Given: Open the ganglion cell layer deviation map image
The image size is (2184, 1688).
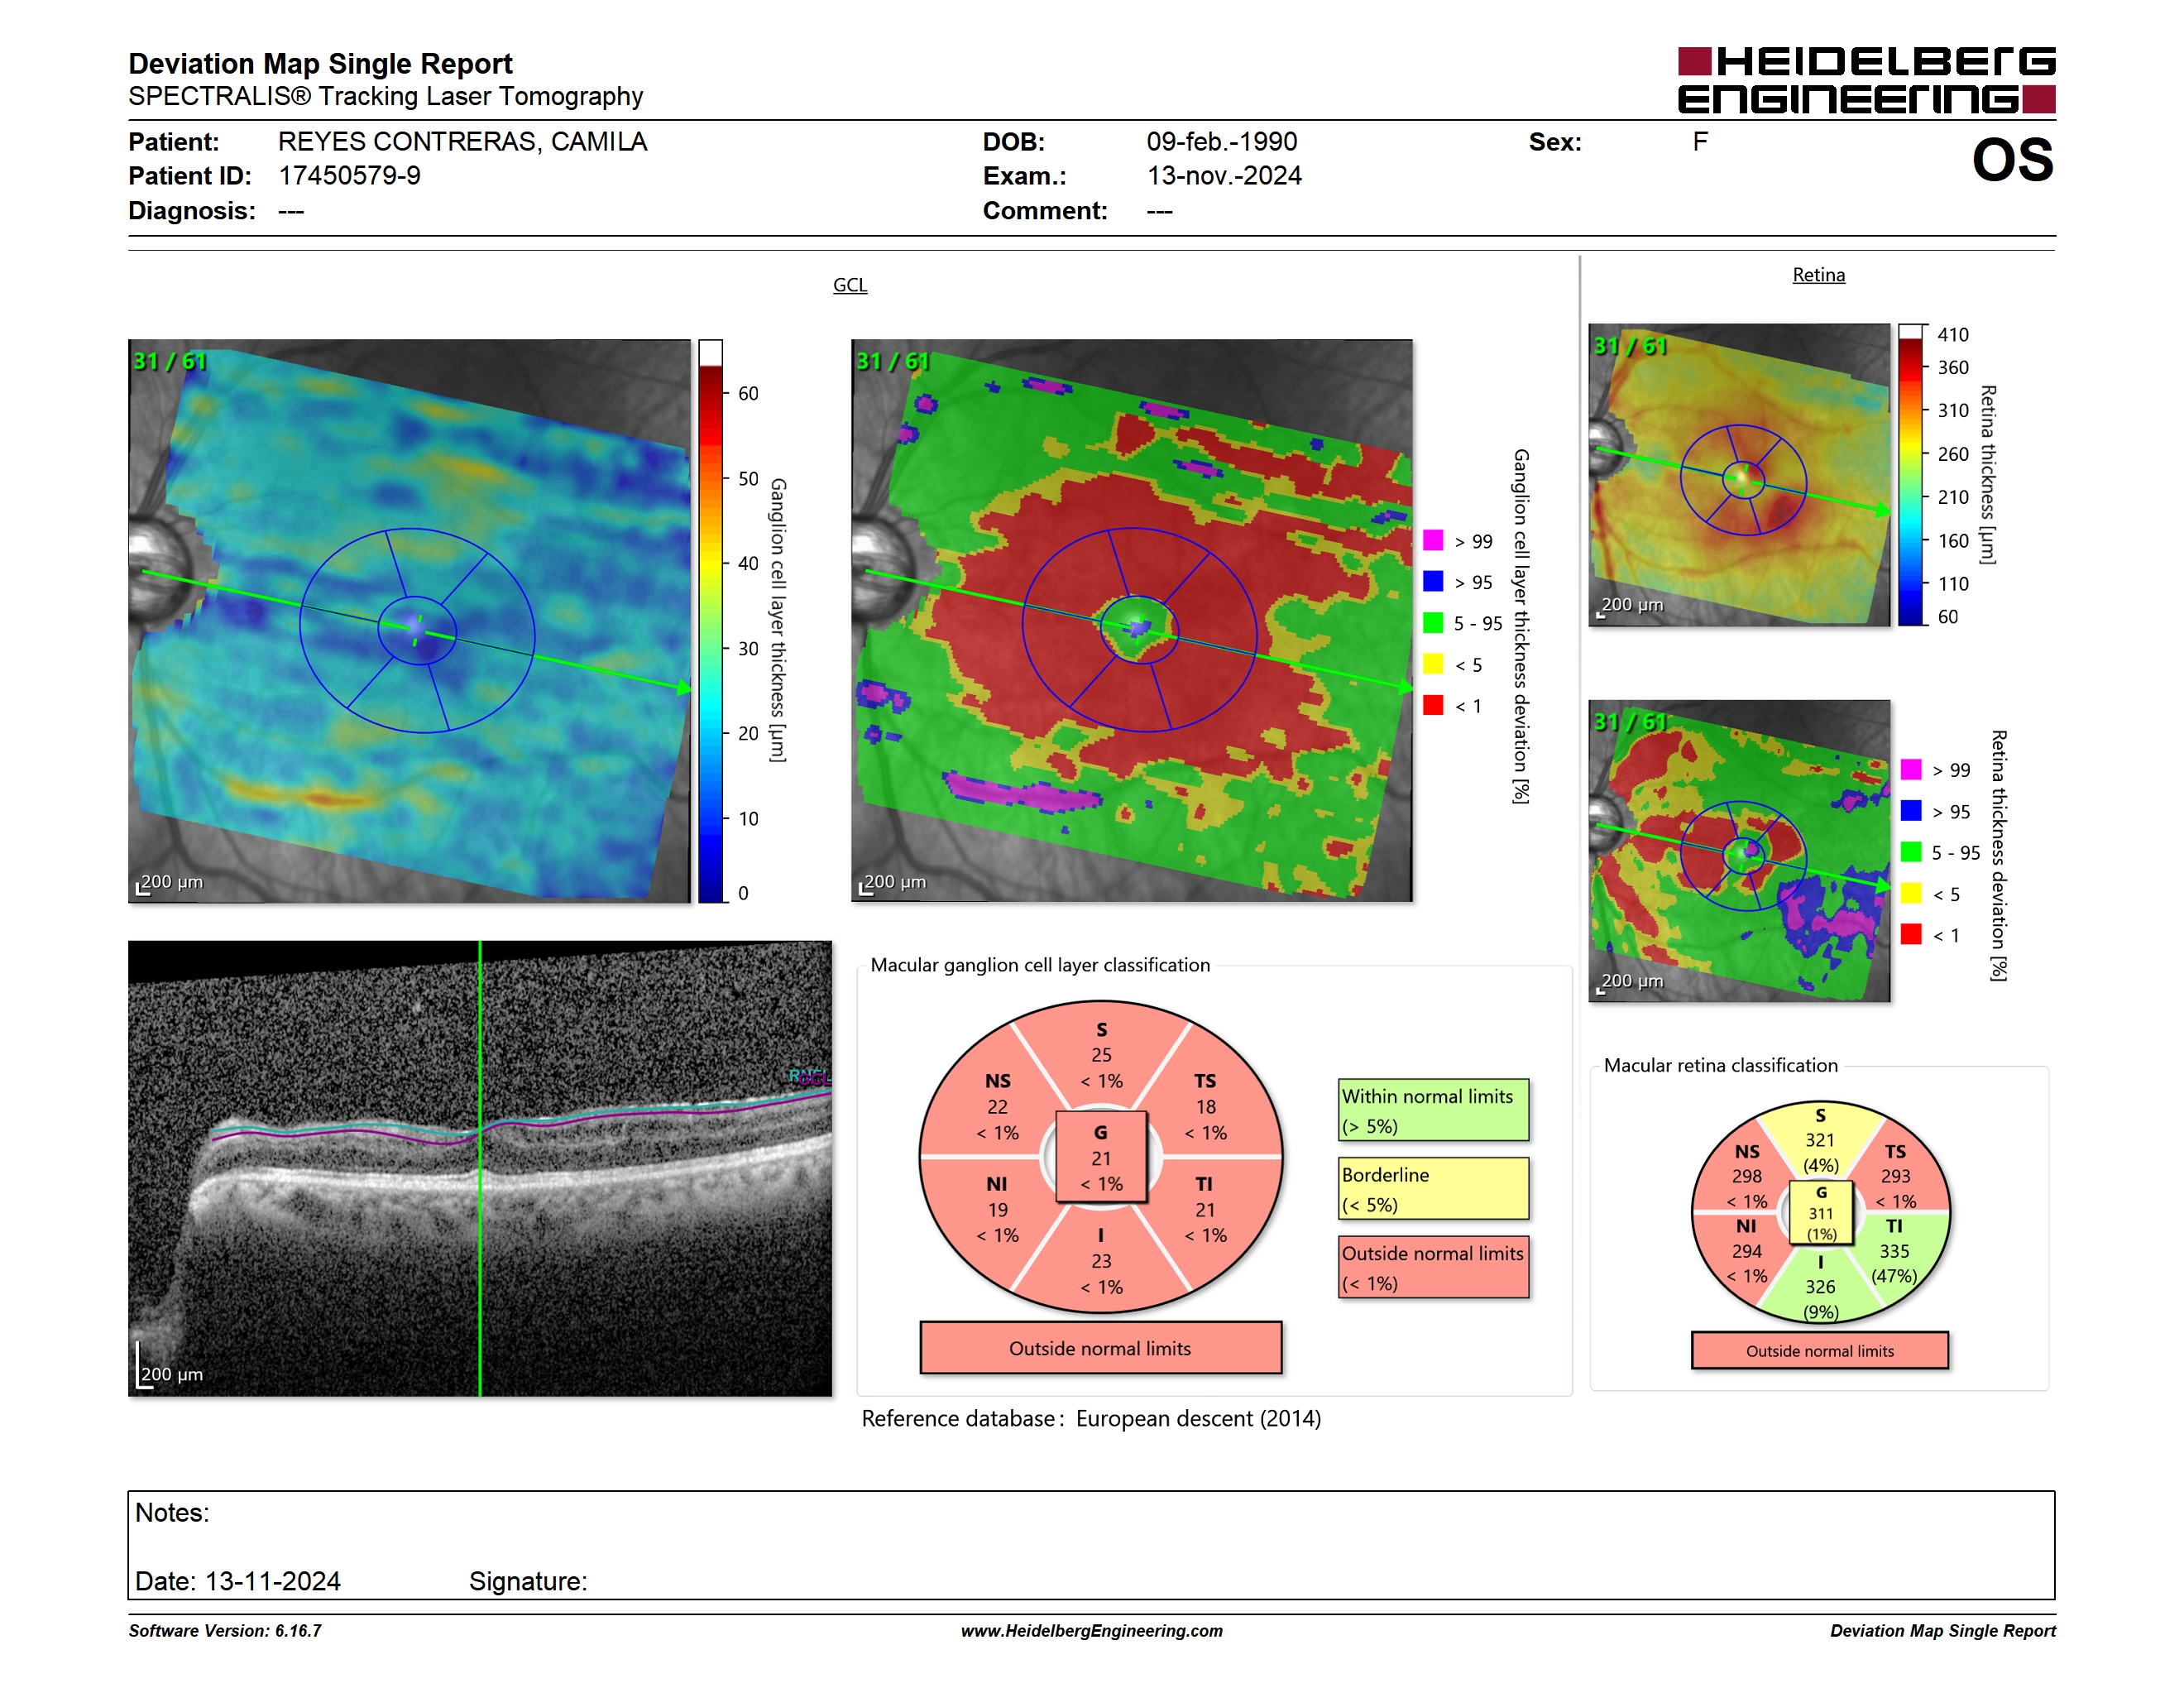Looking at the screenshot, I should [1132, 621].
